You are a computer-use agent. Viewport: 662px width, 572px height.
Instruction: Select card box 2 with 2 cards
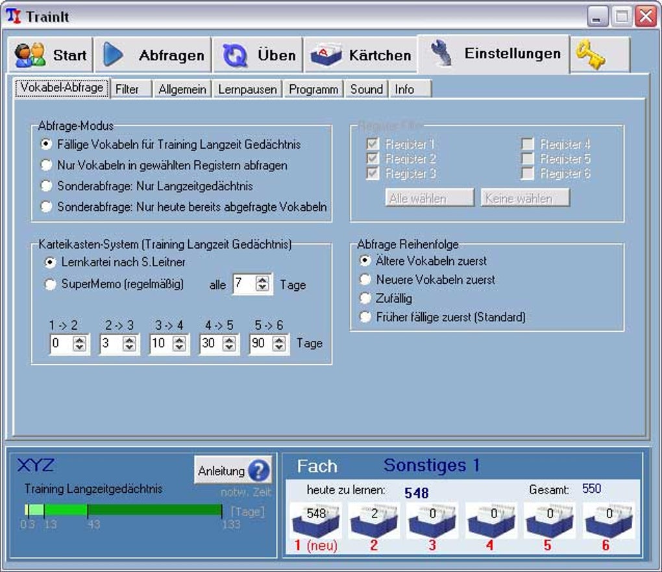click(x=374, y=521)
